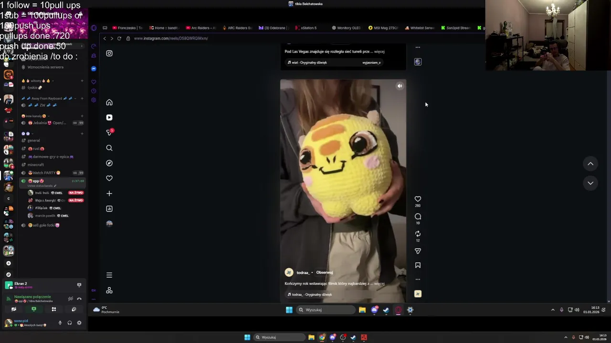611x343 pixels.
Task: Switch to the 'ARC Raiders' build tab
Action: 237,28
